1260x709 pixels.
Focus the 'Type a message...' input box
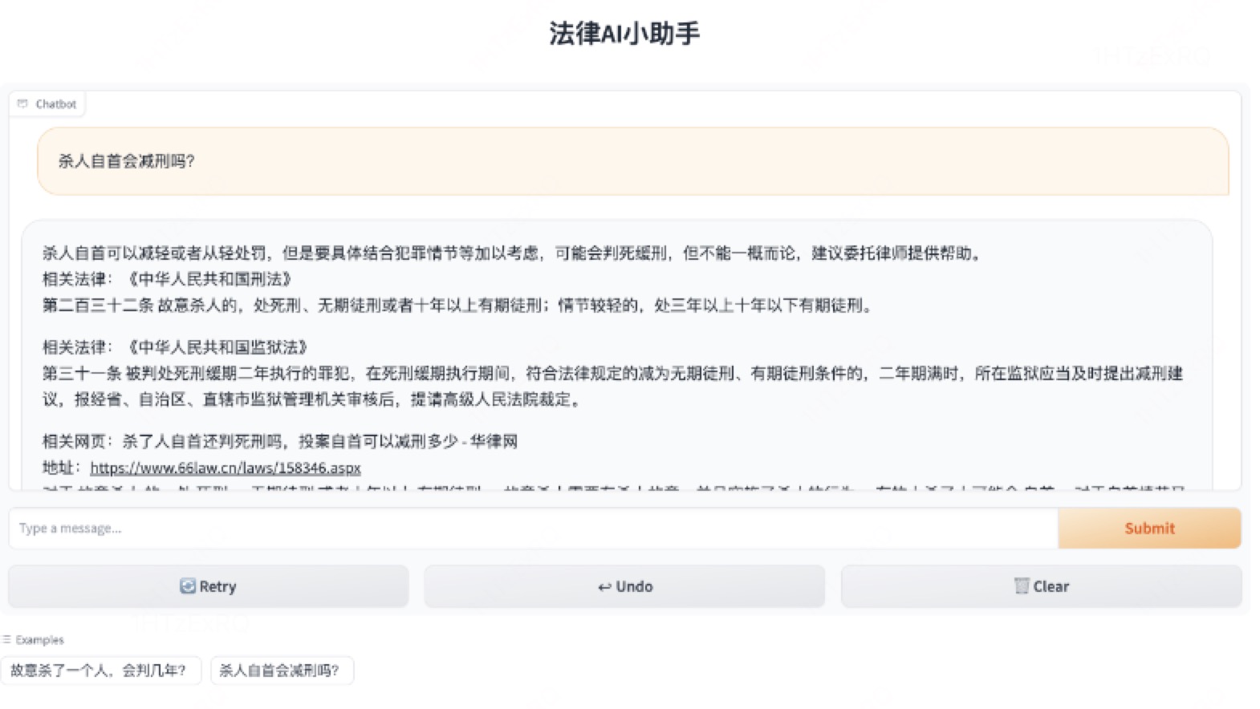[533, 528]
